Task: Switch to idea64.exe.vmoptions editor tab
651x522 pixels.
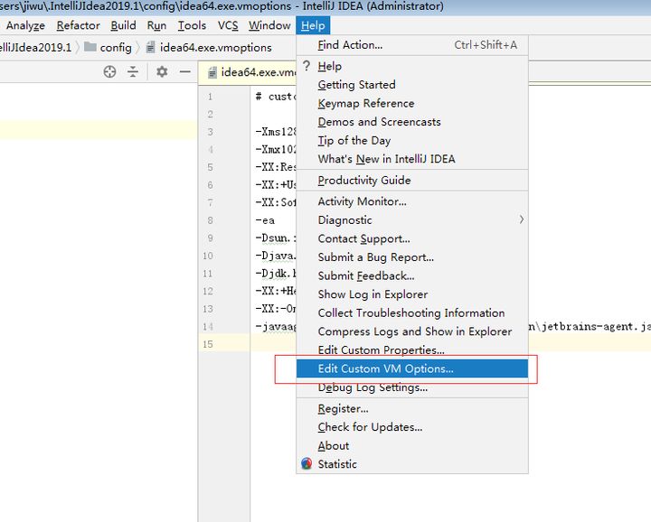Action: (253, 72)
